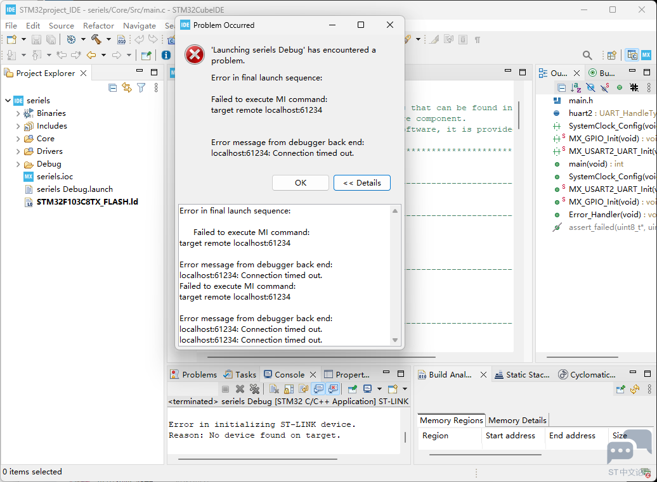Click the Save All toolbar icon

pyautogui.click(x=51, y=39)
